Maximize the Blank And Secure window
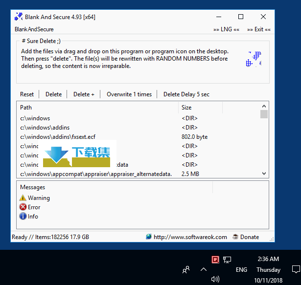The height and width of the screenshot is (285, 301). pyautogui.click(x=241, y=17)
